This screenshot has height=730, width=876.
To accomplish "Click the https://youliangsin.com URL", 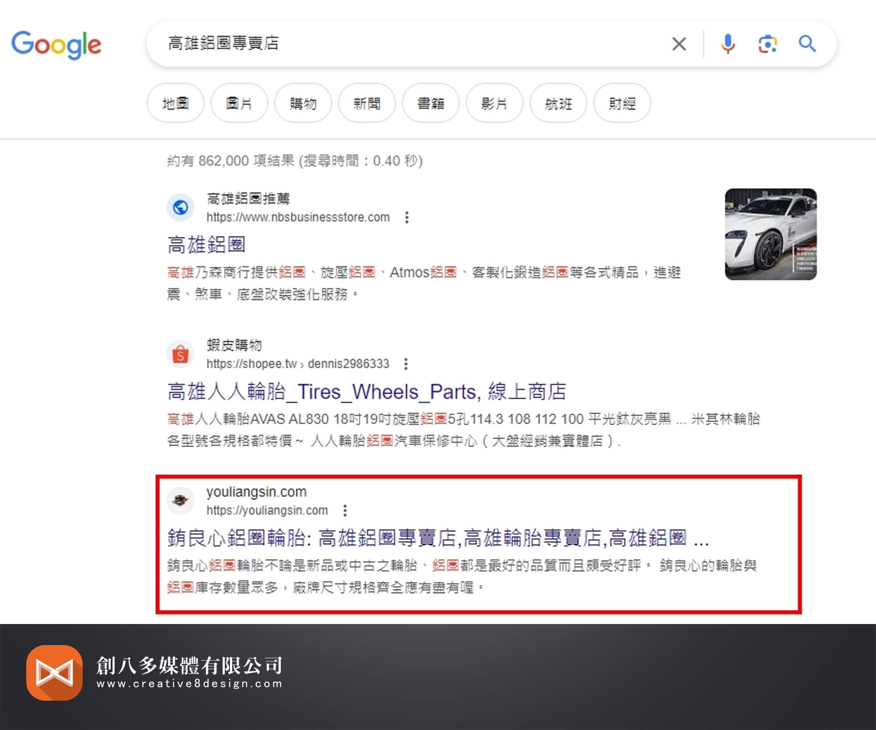I will [x=267, y=510].
